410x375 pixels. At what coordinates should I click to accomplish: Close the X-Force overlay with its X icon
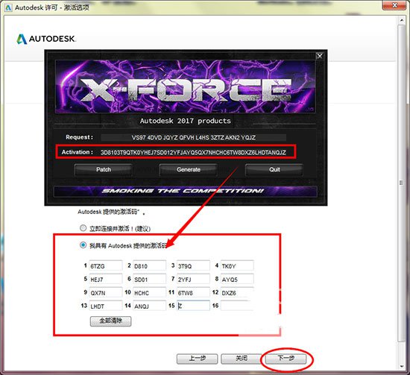[x=320, y=56]
